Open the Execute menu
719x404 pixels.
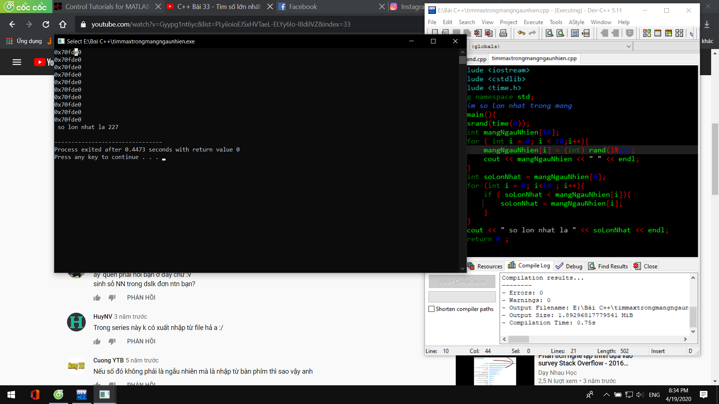click(533, 22)
